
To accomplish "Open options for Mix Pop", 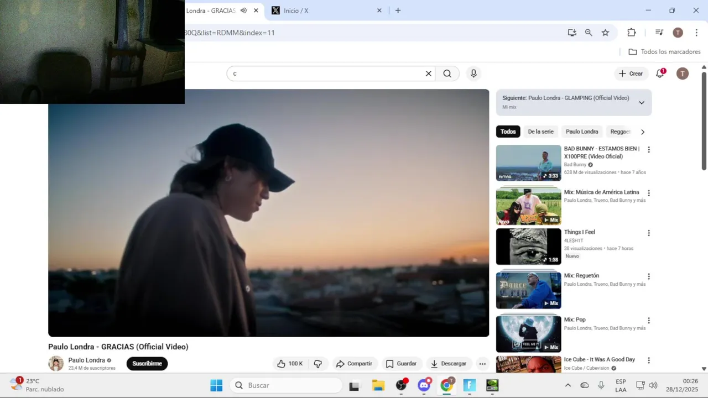I will (x=649, y=321).
